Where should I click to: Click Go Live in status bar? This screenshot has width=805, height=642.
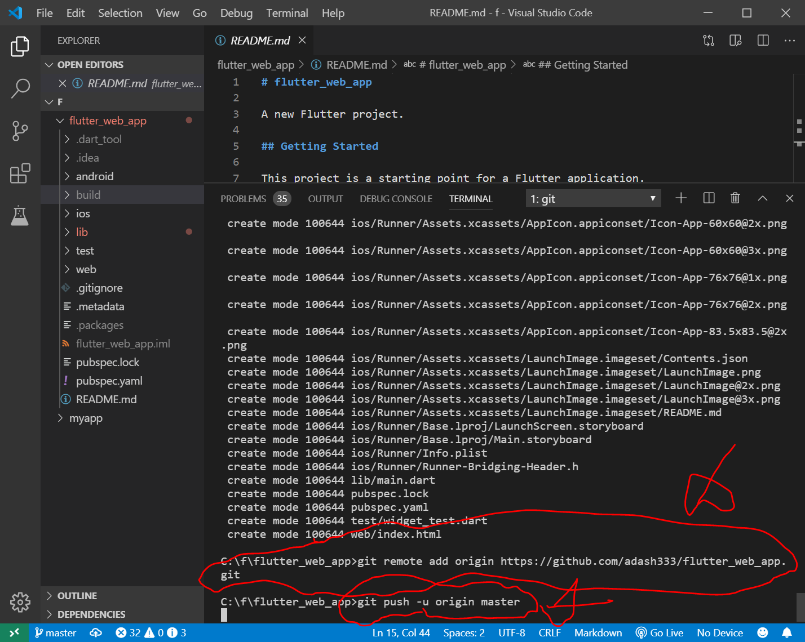tap(660, 632)
